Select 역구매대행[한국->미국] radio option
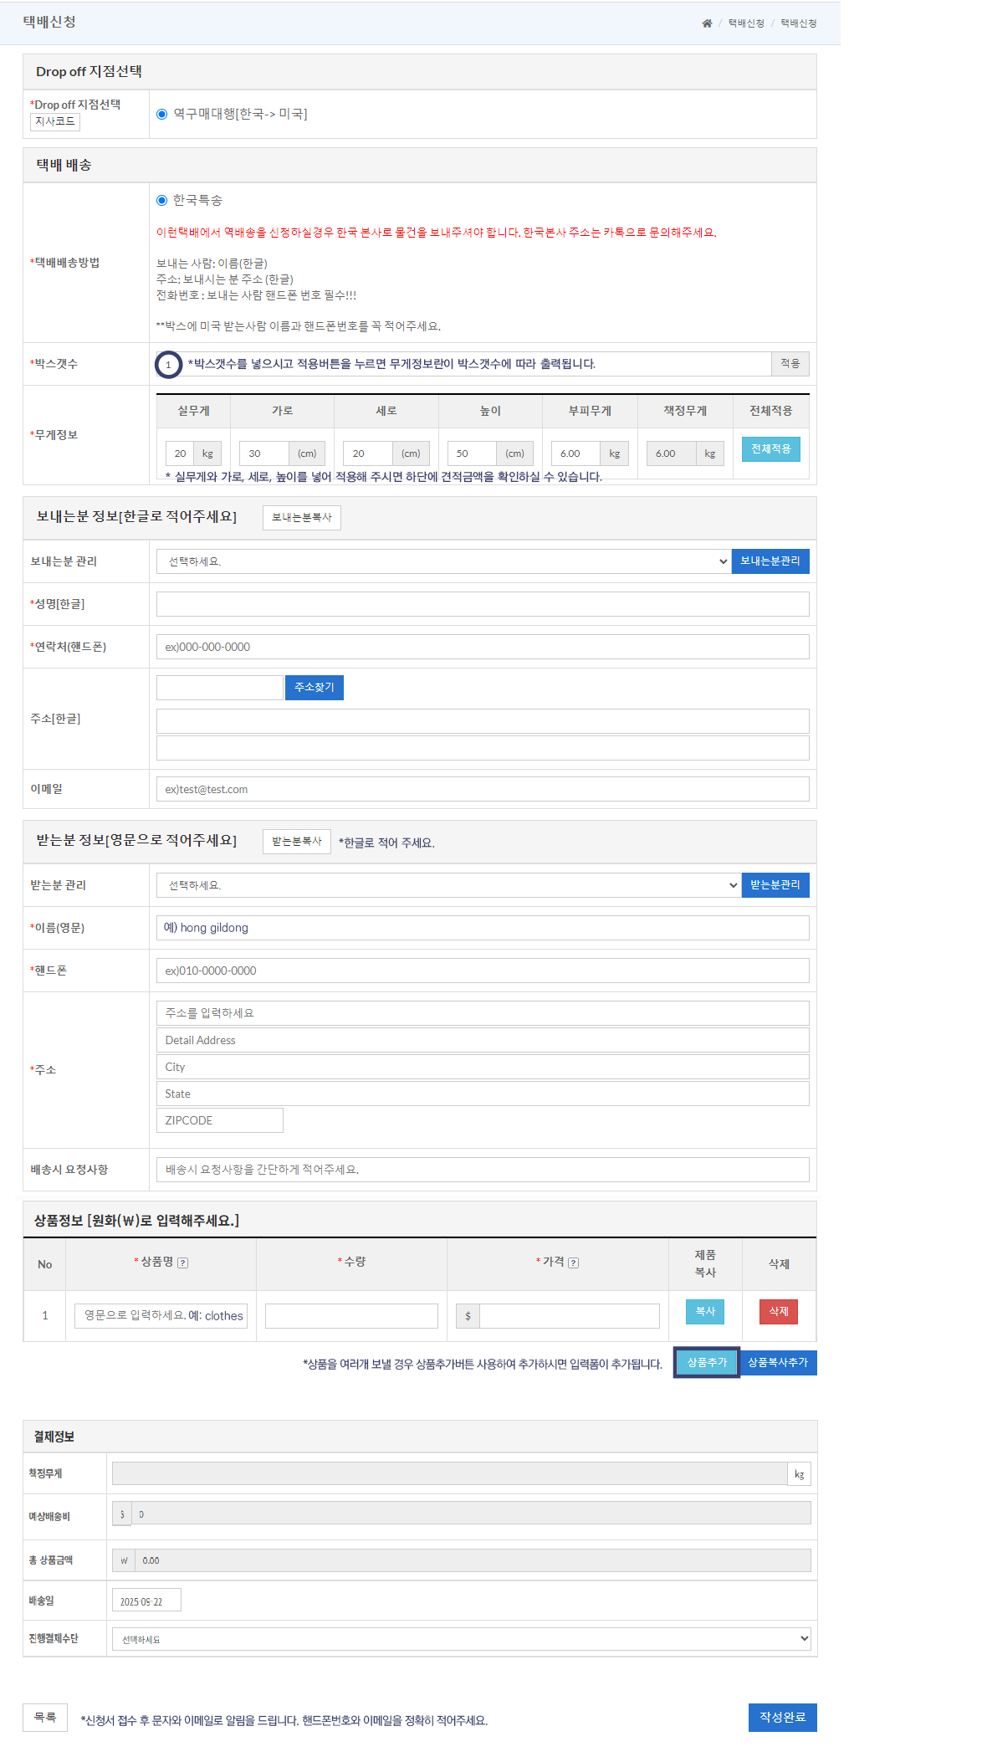 [x=162, y=115]
